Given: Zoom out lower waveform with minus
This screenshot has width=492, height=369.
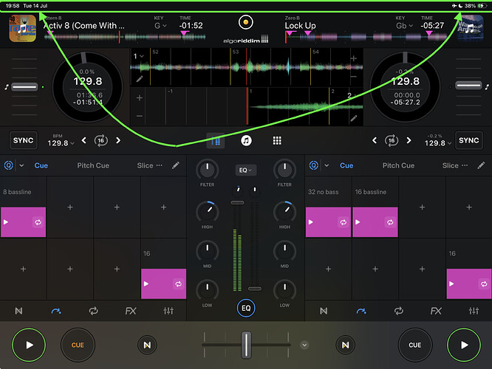Looking at the screenshot, I should 140,116.
